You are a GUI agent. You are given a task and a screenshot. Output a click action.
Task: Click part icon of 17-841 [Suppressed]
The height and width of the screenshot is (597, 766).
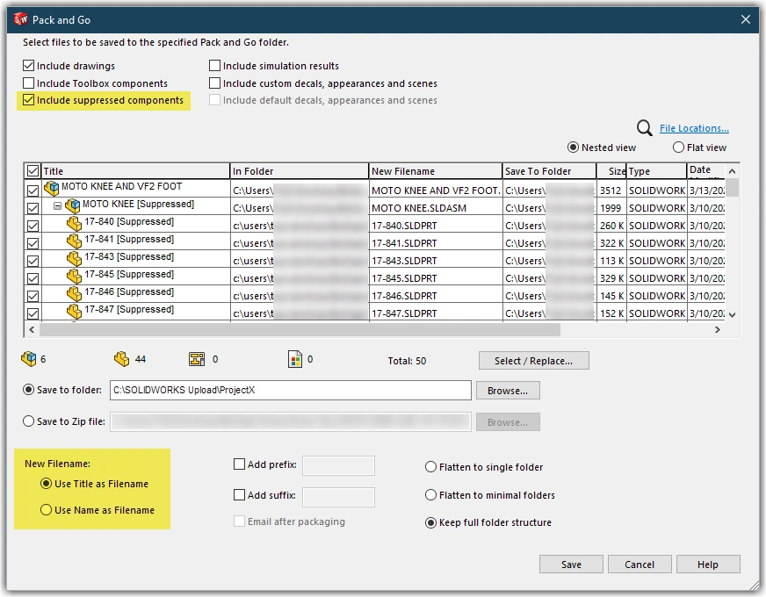coord(74,241)
